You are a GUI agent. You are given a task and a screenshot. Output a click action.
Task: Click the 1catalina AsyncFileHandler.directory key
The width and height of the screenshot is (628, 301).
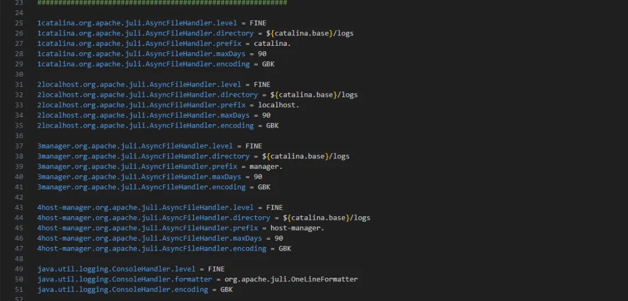pos(145,33)
